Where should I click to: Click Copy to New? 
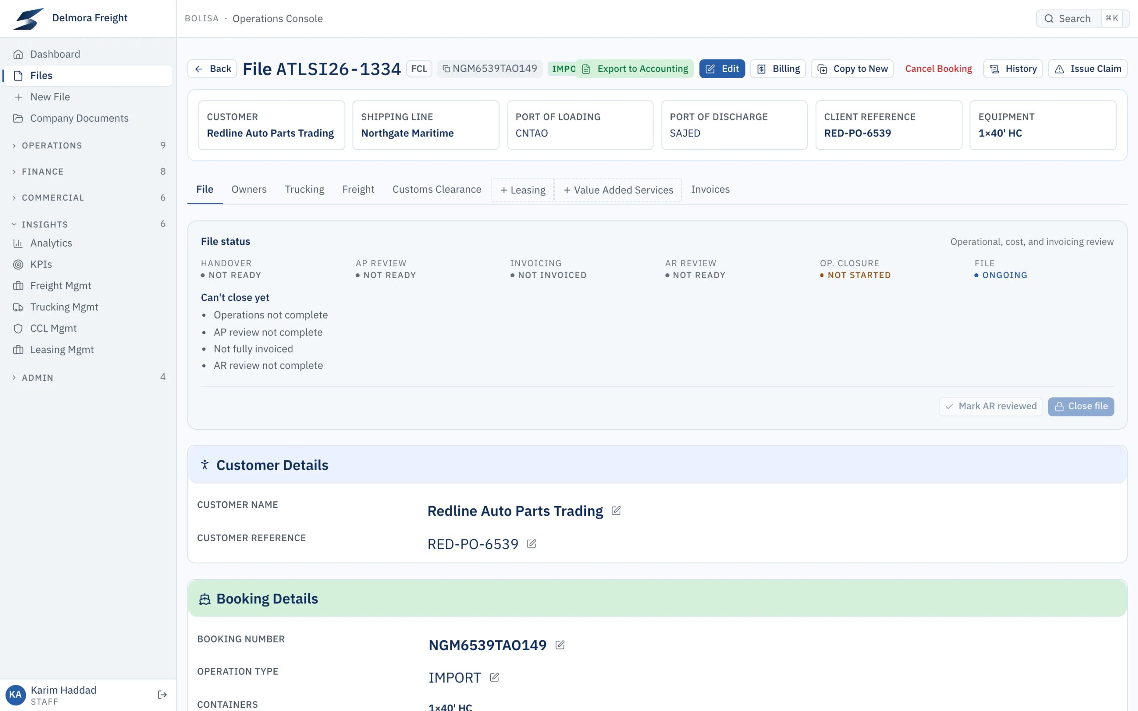point(852,68)
